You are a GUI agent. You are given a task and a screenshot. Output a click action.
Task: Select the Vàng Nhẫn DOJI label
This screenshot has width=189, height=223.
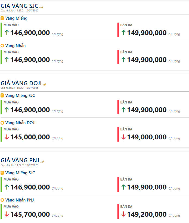[x=20, y=123]
